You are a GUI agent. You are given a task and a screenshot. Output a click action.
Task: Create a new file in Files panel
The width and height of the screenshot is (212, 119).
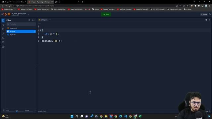tap(29, 20)
